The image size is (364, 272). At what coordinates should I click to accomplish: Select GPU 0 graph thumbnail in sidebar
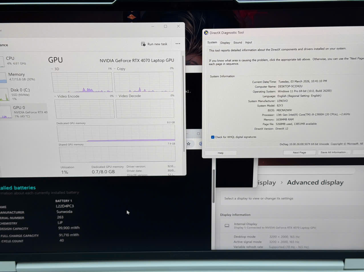[6, 112]
